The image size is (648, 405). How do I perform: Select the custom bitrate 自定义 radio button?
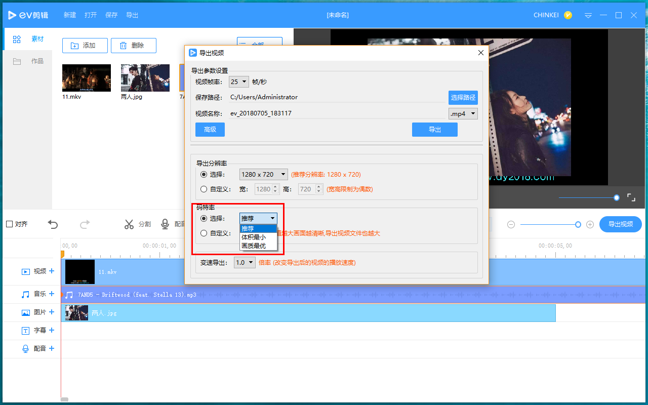[204, 233]
